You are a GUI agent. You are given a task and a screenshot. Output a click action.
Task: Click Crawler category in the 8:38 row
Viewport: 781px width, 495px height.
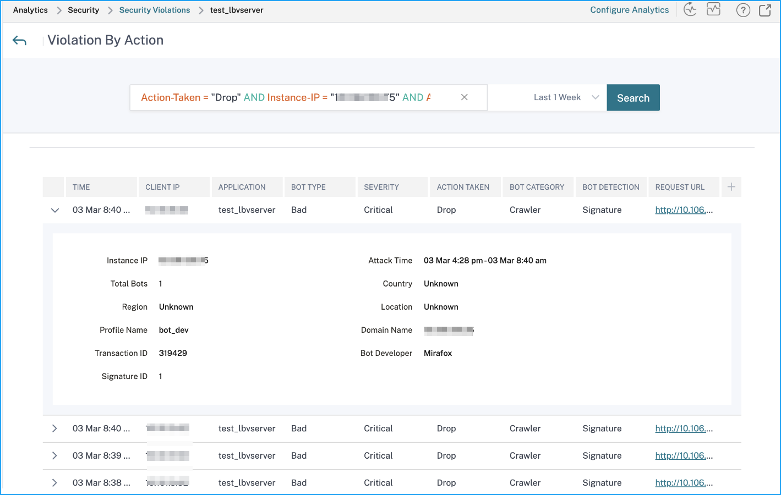coord(525,482)
